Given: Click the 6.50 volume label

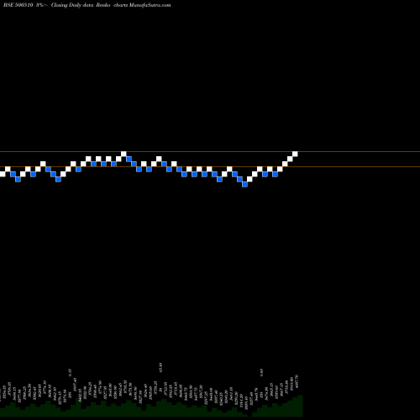Looking at the screenshot, I should click(261, 372).
